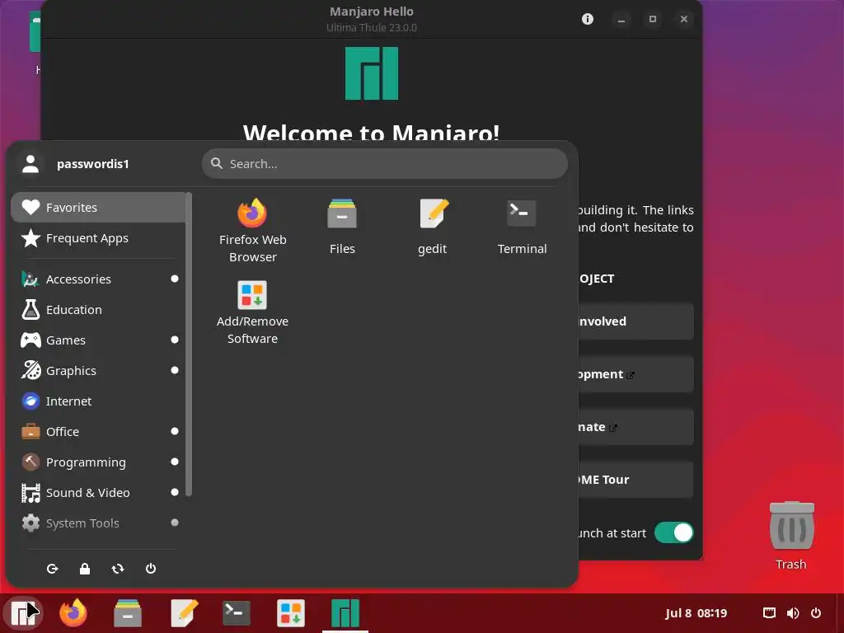The height and width of the screenshot is (633, 844).
Task: Select the Favorites category
Action: coord(98,207)
